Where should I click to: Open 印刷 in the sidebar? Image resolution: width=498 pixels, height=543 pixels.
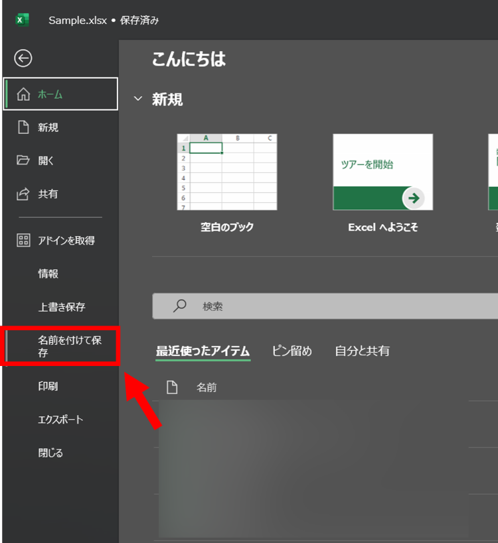[60, 386]
